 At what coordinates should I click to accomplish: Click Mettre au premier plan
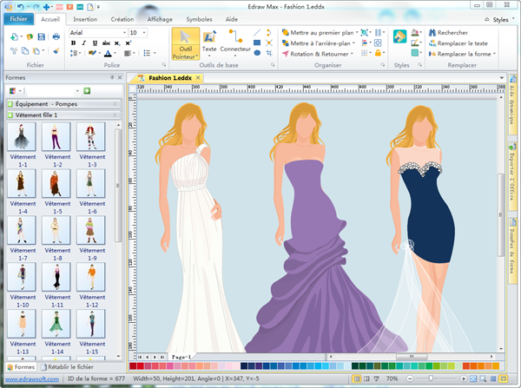pos(318,32)
